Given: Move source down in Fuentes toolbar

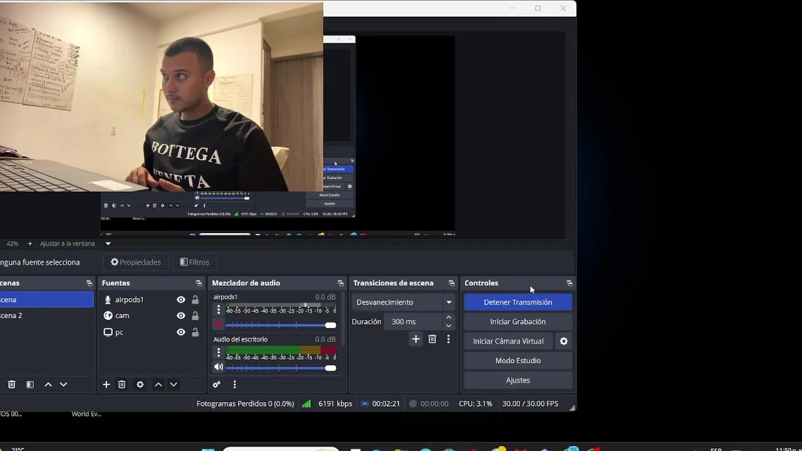Looking at the screenshot, I should (x=174, y=385).
